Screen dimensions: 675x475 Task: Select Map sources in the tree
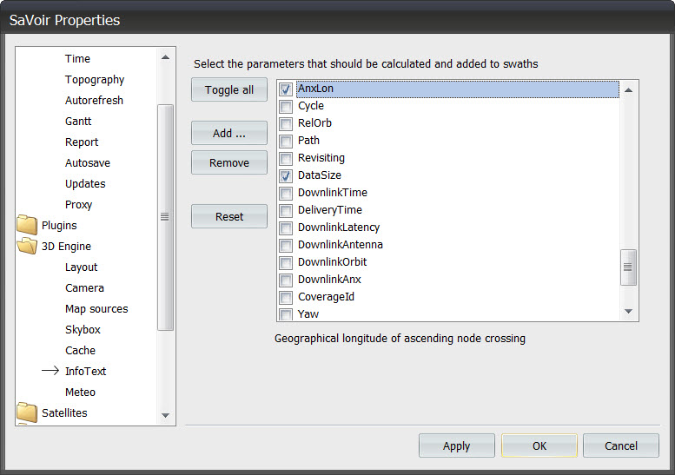(x=96, y=309)
